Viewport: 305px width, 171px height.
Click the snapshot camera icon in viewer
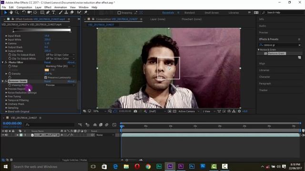click(135, 111)
